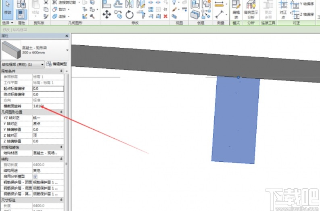Select the Rotate tool icon
Viewport: 320px width, 211px height.
(x=130, y=15)
